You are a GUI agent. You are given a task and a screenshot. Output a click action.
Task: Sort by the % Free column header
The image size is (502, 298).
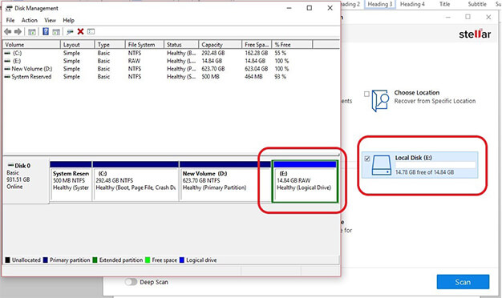pos(292,45)
